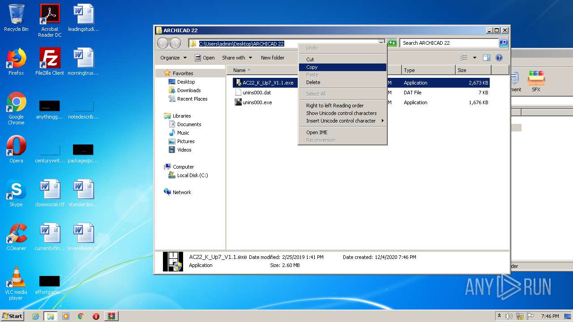This screenshot has height=322, width=573.
Task: Choose Copy from context menu
Action: [x=342, y=67]
